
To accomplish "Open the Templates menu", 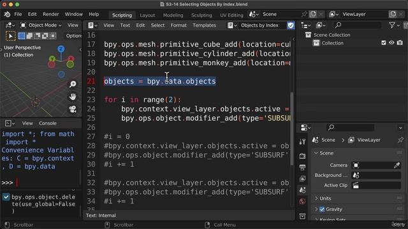I will [x=204, y=25].
